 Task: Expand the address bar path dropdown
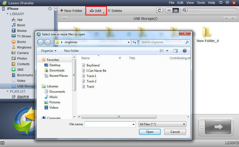(129, 42)
